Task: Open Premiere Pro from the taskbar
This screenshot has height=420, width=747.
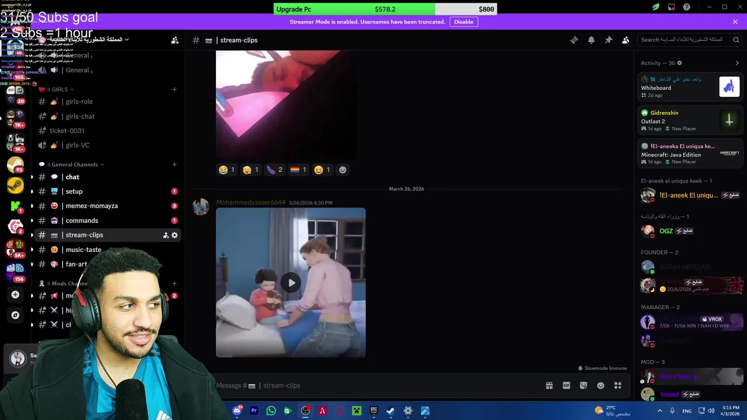Action: tap(254, 411)
